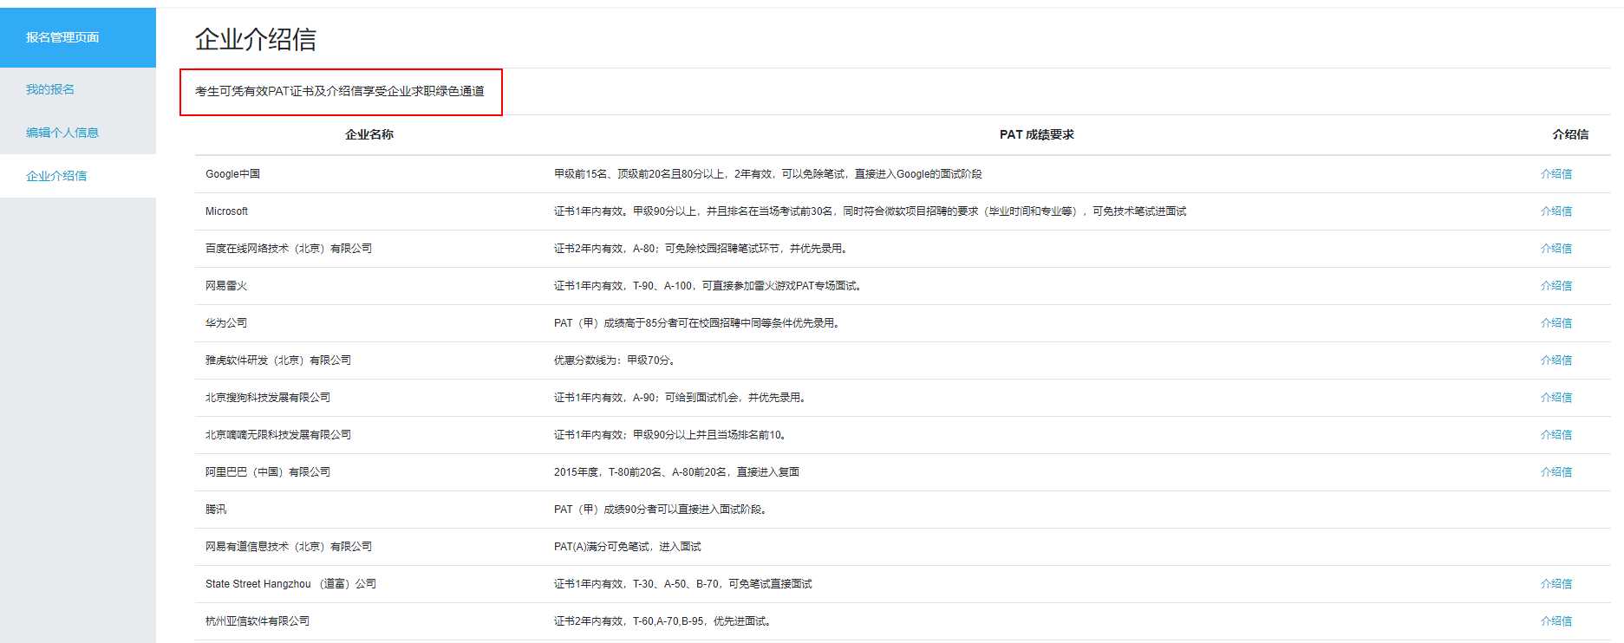Open 编辑个人信息 sidebar item
Image resolution: width=1624 pixels, height=643 pixels.
[62, 133]
